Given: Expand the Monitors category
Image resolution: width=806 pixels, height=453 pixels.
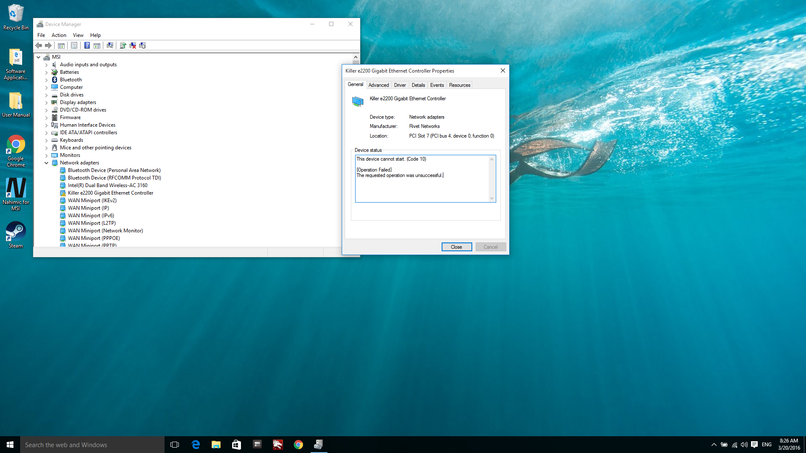Looking at the screenshot, I should tap(47, 156).
